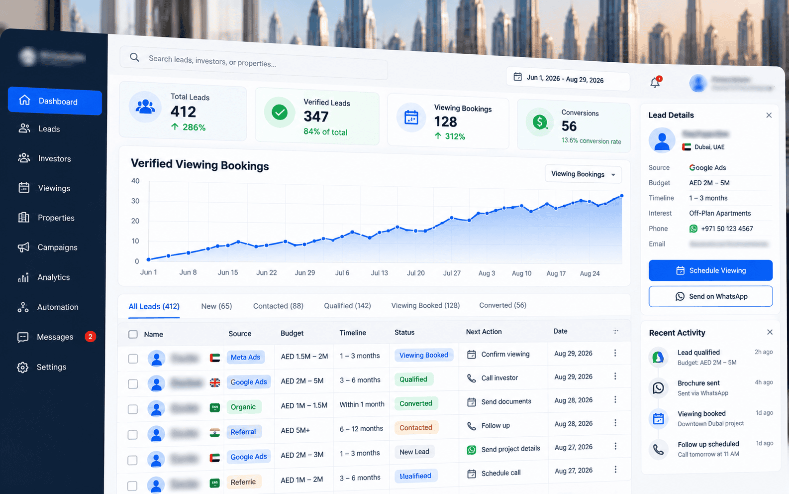Click the Properties building icon

[x=23, y=218]
